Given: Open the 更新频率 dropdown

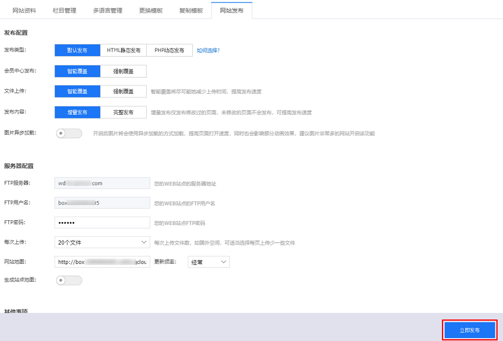Looking at the screenshot, I should 208,262.
